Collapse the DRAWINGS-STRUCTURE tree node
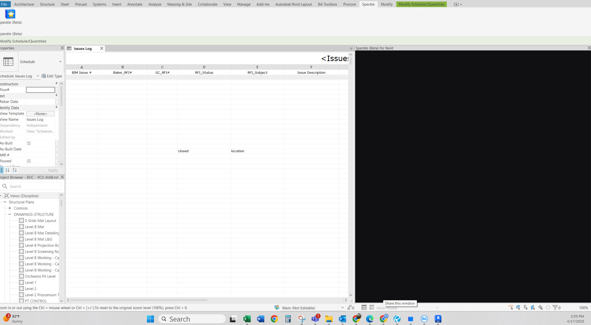This screenshot has height=325, width=591. [x=10, y=214]
